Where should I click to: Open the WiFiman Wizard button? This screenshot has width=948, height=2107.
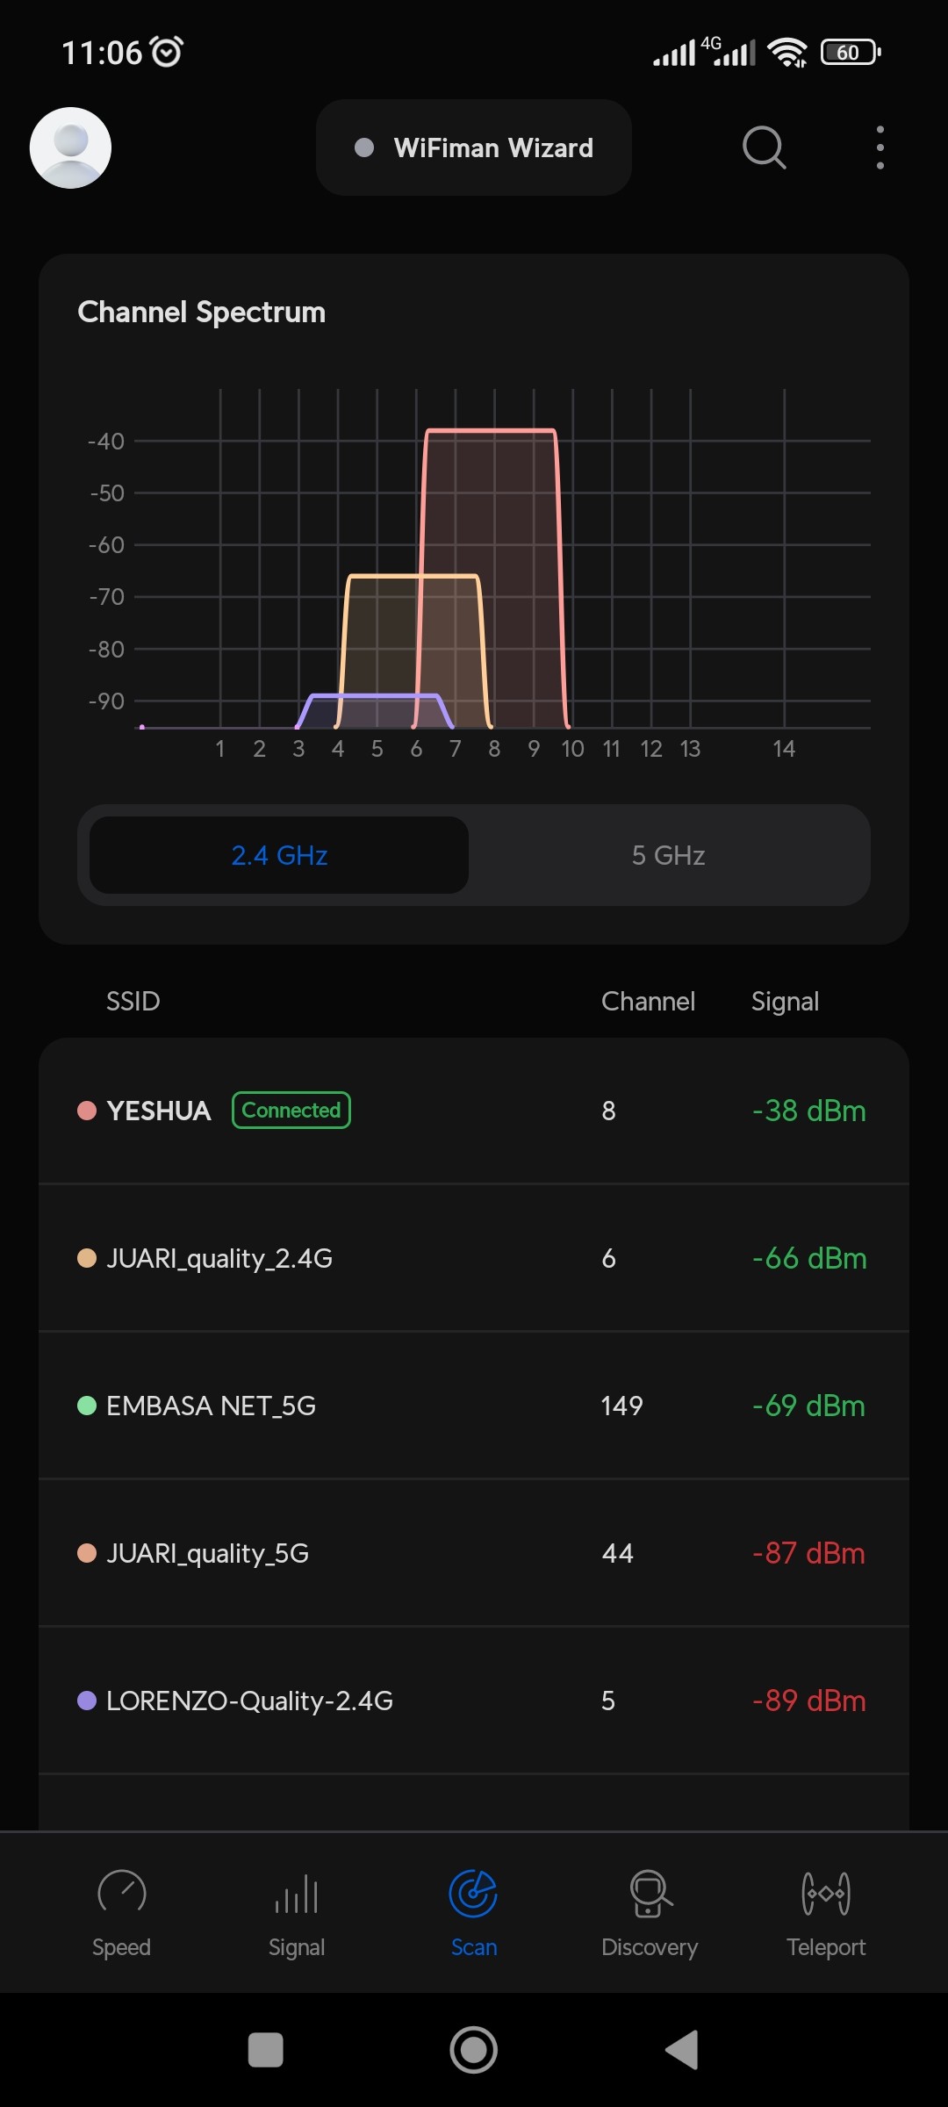pos(474,147)
